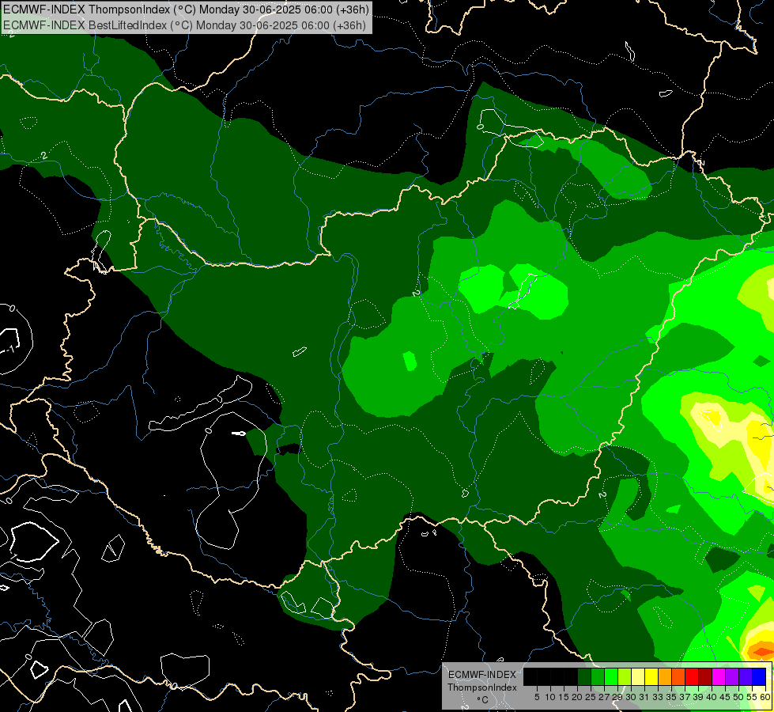The image size is (774, 712).
Task: Select the yellow-green 29–30 legend swatch
Action: coord(625,677)
